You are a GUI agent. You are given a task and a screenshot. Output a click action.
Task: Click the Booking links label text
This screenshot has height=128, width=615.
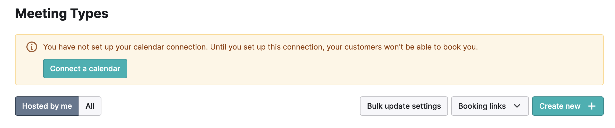click(482, 106)
